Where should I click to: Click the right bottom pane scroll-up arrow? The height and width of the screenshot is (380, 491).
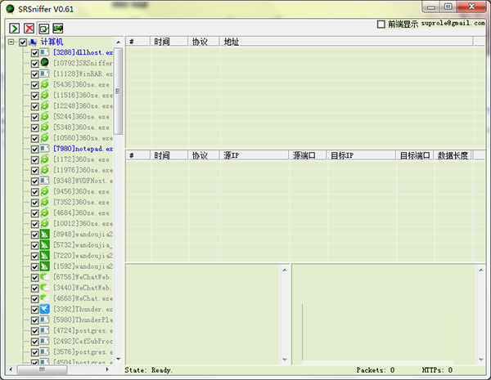pyautogui.click(x=481, y=270)
